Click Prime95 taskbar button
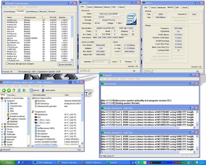 [x=118, y=163]
